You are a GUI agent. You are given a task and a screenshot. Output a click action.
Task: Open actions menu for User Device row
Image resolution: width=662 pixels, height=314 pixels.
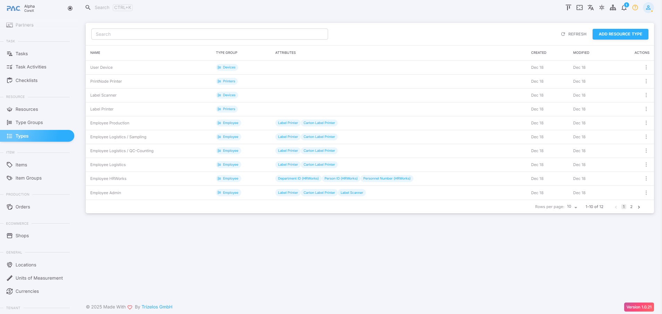646,67
